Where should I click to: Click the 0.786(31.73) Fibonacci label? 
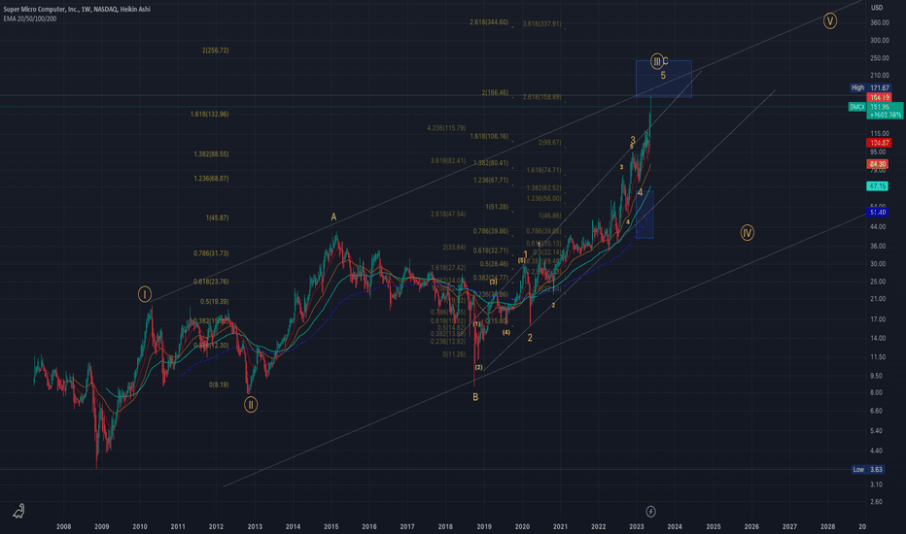coord(212,253)
